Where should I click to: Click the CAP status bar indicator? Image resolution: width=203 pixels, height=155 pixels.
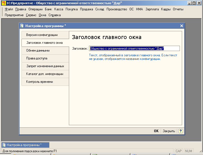[x=179, y=151]
